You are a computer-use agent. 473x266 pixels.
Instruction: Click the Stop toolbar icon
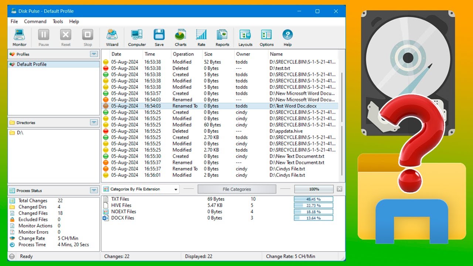tap(88, 35)
